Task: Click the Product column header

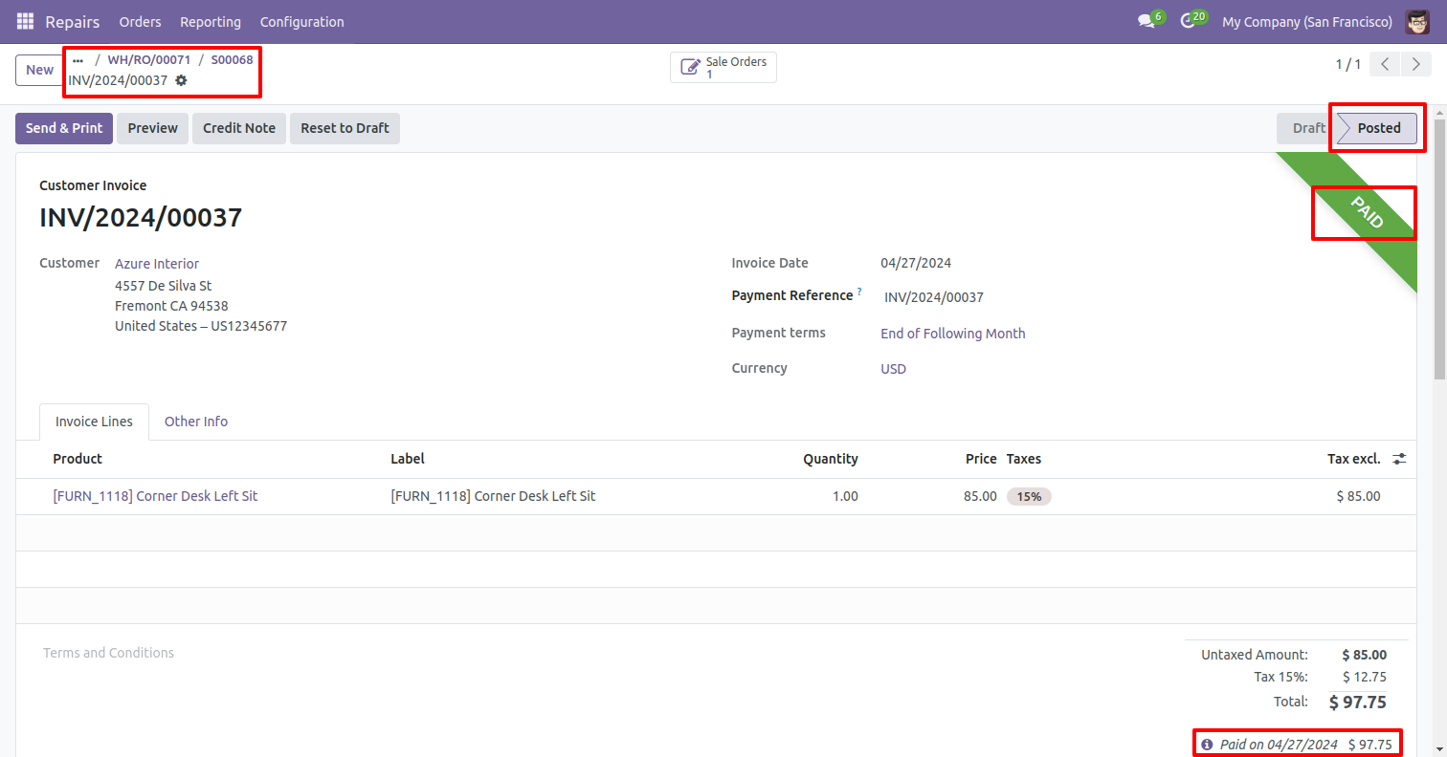Action: pos(78,459)
